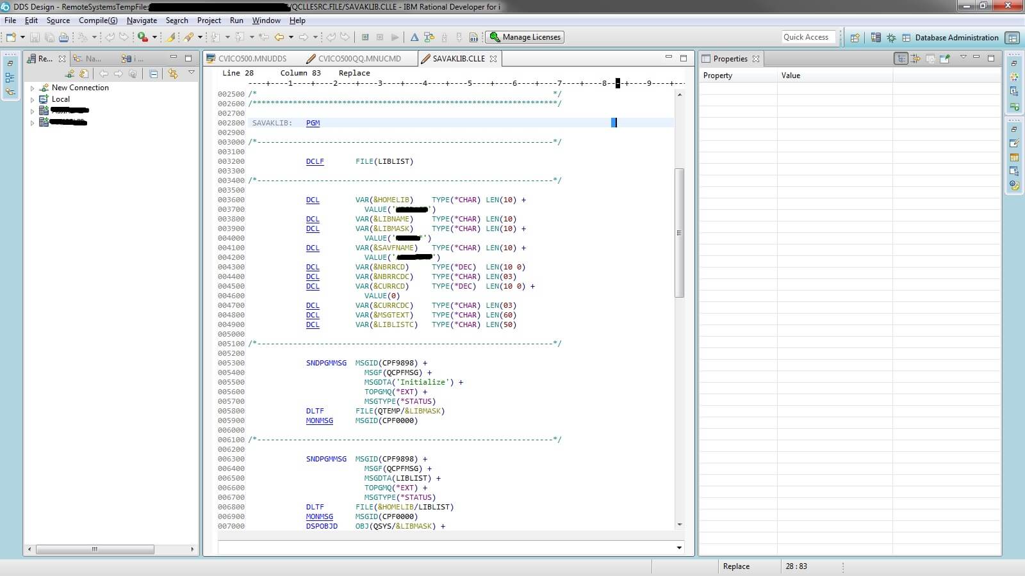
Task: Open the Properties view menu dropdown
Action: pyautogui.click(x=962, y=58)
